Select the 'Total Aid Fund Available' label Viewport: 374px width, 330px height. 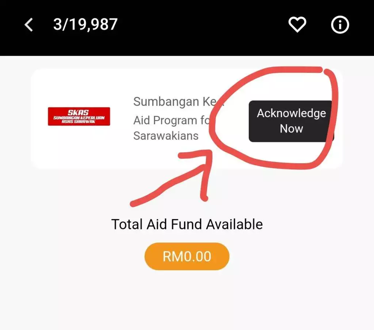187,224
